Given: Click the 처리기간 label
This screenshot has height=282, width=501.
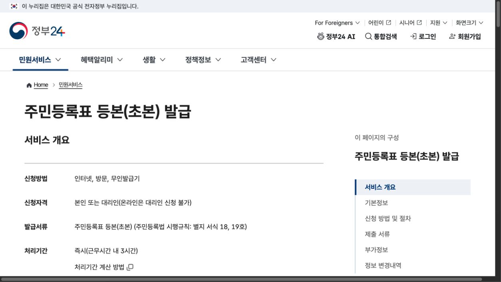Looking at the screenshot, I should [36, 251].
